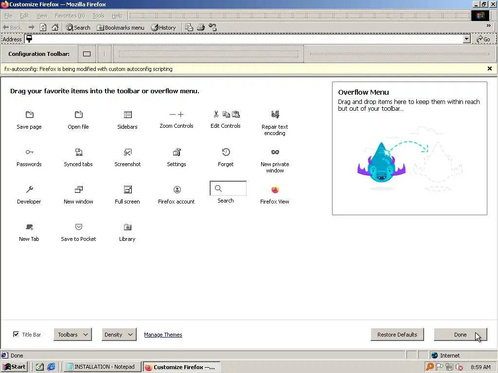Click the Search toolbar button
Viewport: 498px width, 373px height.
[x=78, y=28]
